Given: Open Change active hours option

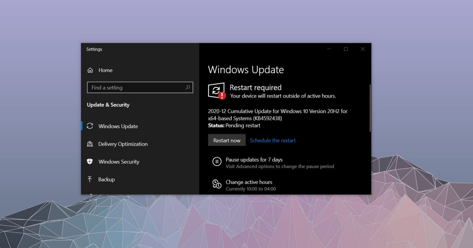Looking at the screenshot, I should tap(249, 182).
